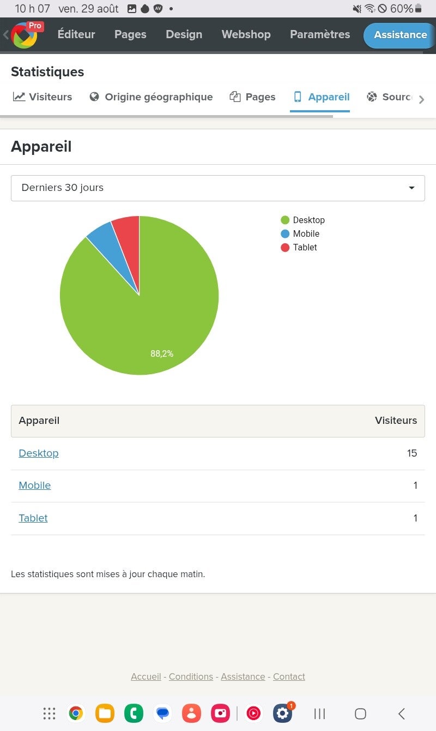Go to Webshop in top menu

246,34
